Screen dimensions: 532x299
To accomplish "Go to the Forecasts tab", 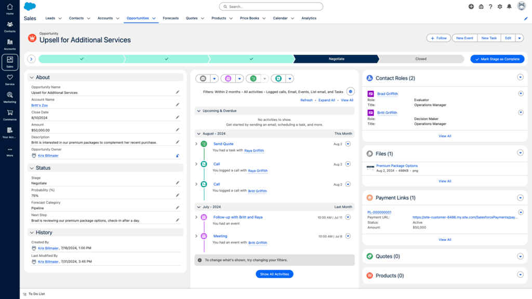I will 170,18.
